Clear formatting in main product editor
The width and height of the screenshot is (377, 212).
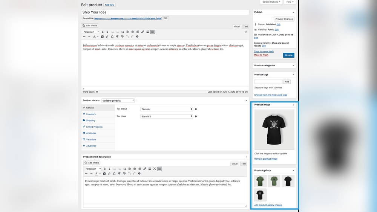tap(107, 37)
